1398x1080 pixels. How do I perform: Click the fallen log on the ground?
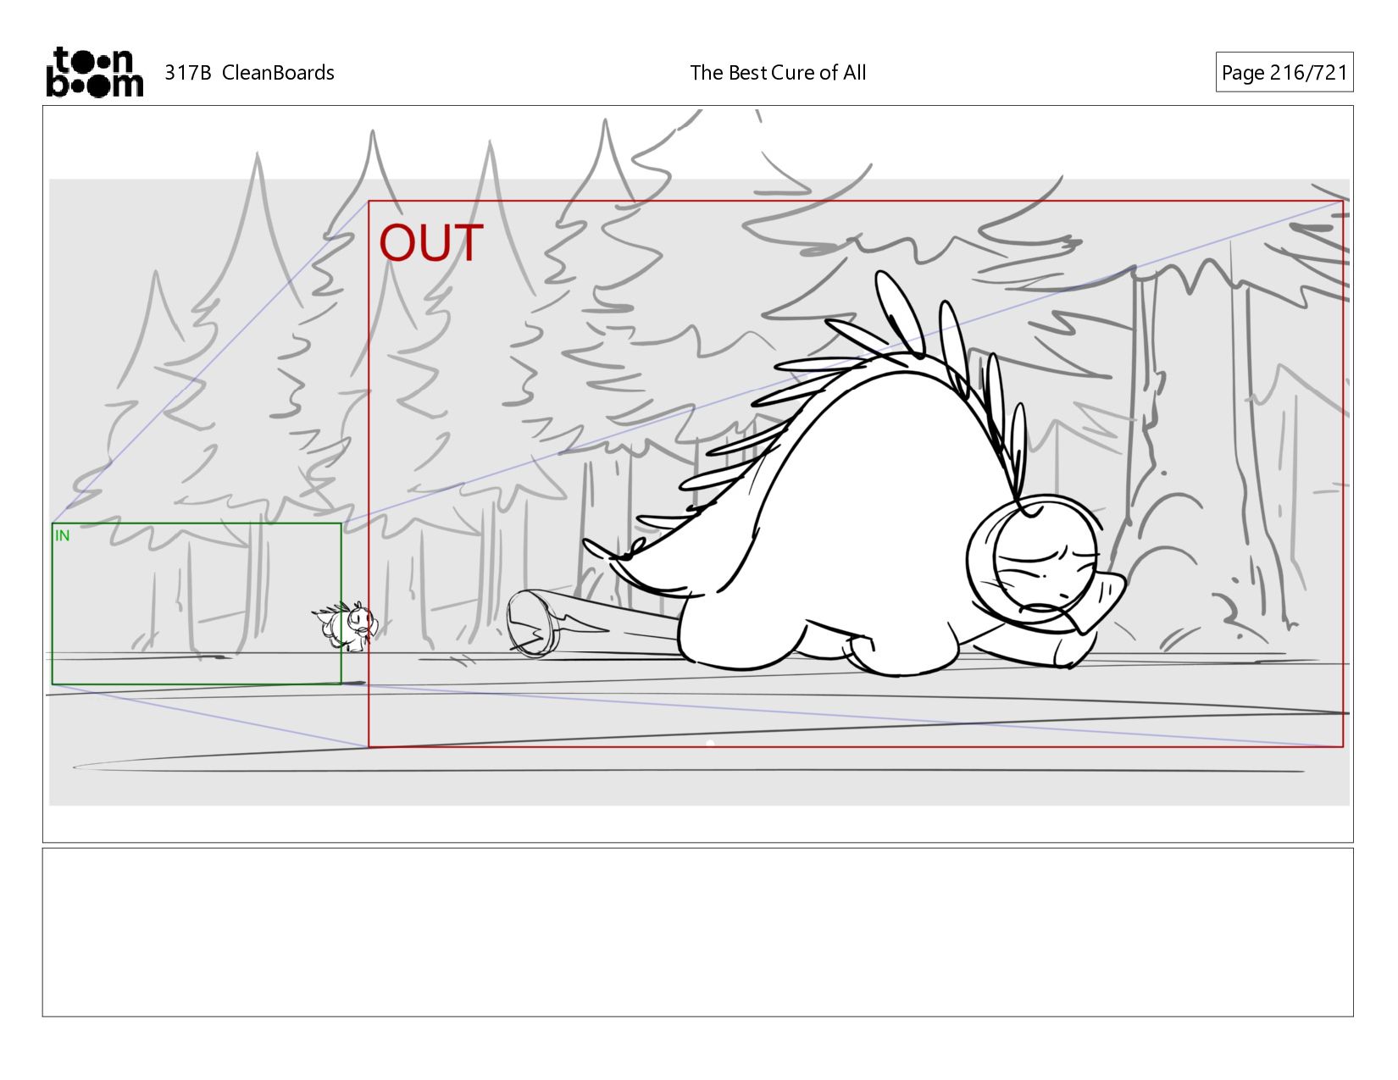pyautogui.click(x=593, y=624)
